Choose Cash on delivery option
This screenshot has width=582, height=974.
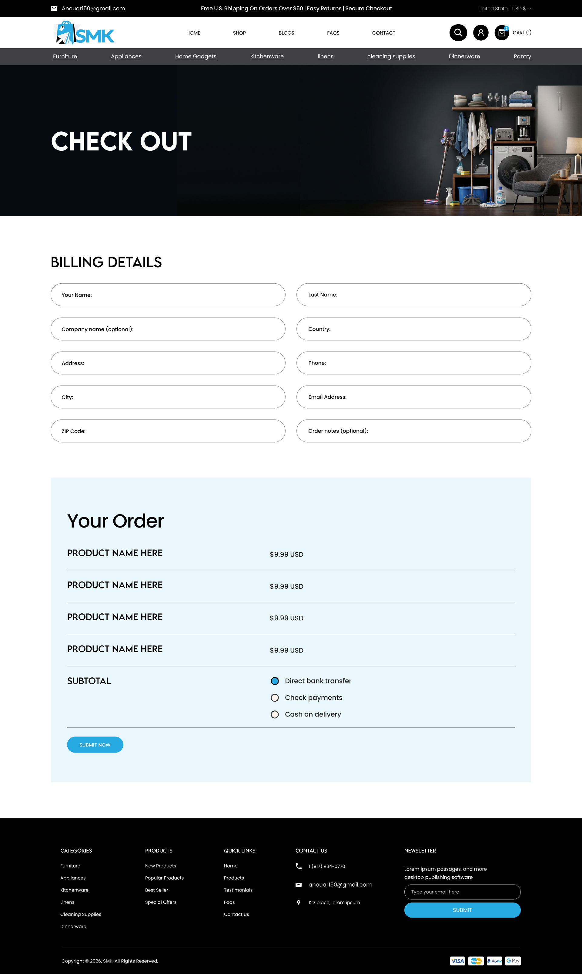(x=275, y=714)
